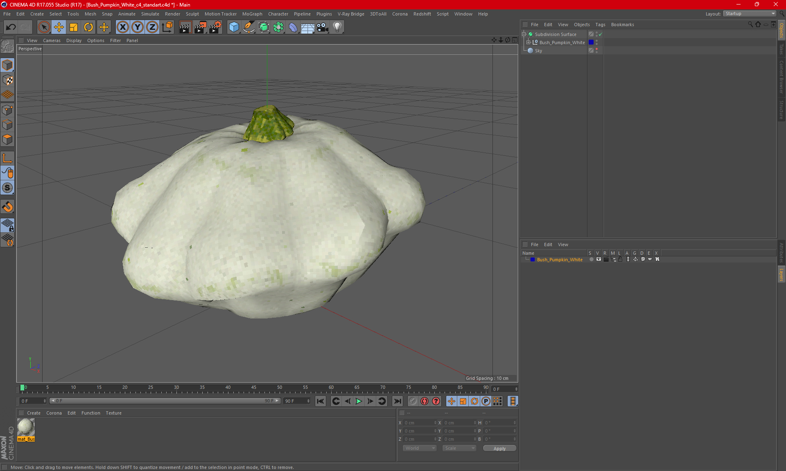Image resolution: width=786 pixels, height=471 pixels.
Task: Toggle Z axis lock
Action: point(152,27)
